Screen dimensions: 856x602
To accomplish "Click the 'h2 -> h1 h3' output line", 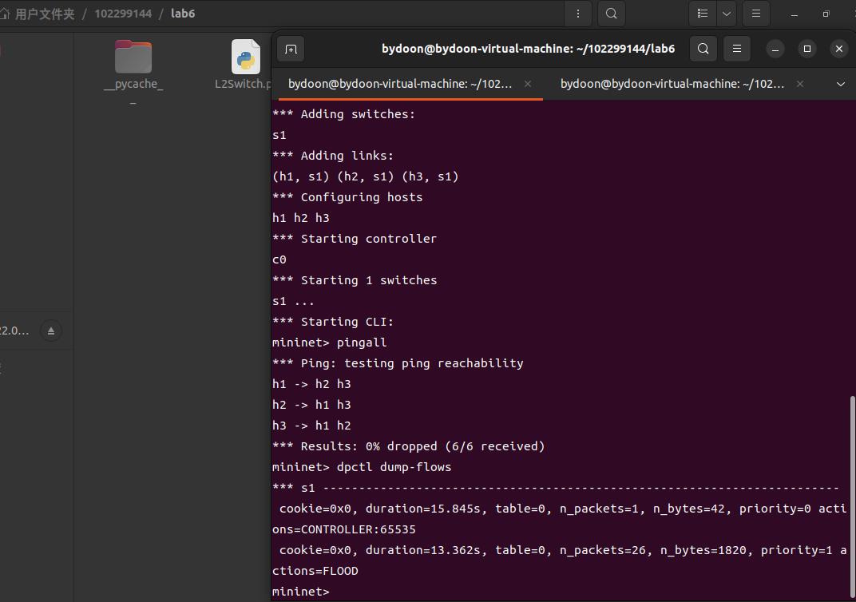I will [311, 405].
